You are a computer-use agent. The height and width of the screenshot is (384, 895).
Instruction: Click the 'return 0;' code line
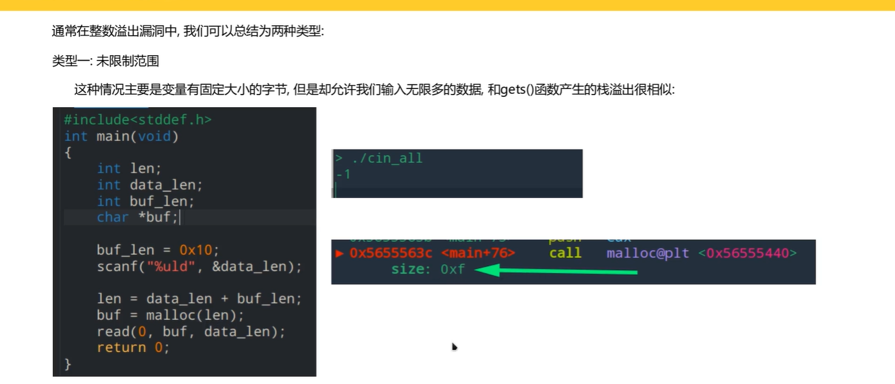[134, 348]
